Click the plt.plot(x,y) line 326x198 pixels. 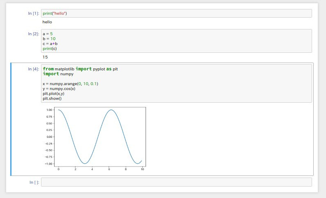(x=53, y=94)
